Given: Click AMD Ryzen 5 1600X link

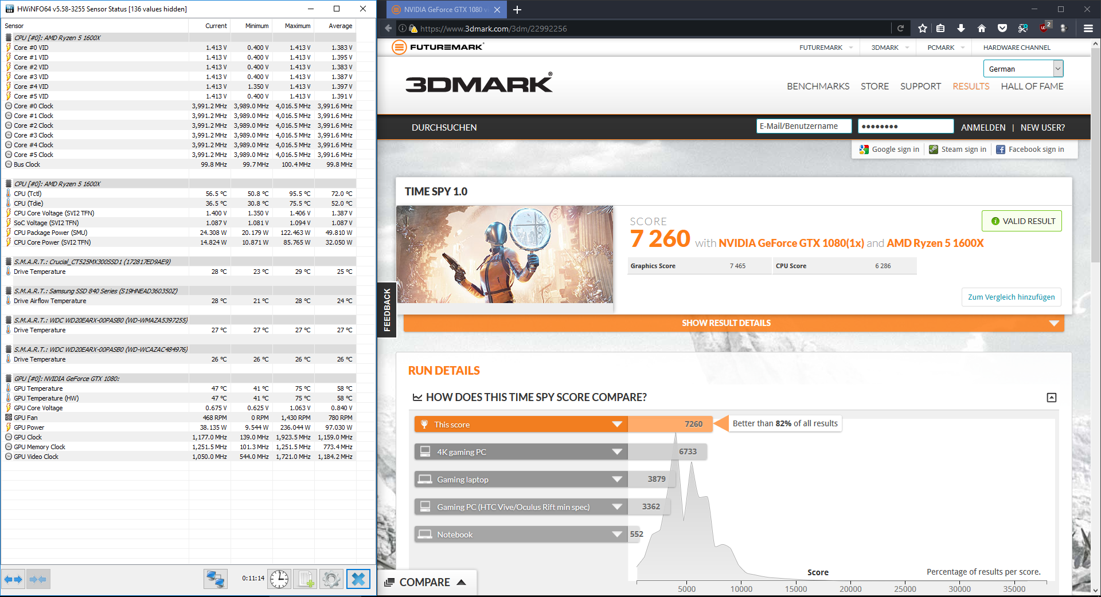Looking at the screenshot, I should point(935,243).
